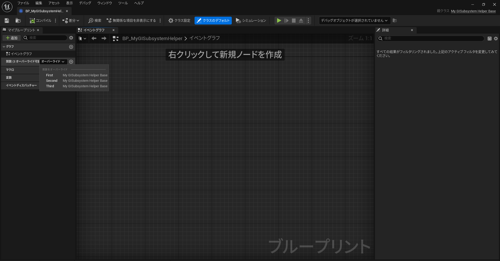Focus the Details panel search field
This screenshot has height=261, width=500.
[431, 39]
